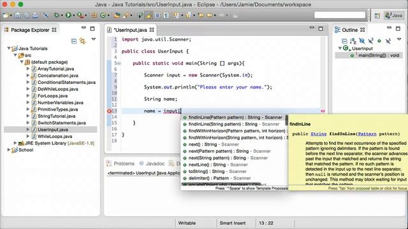Screen dimensions: 408x229
Task: Collapse the Java Tutorials project
Action: (x=9, y=48)
